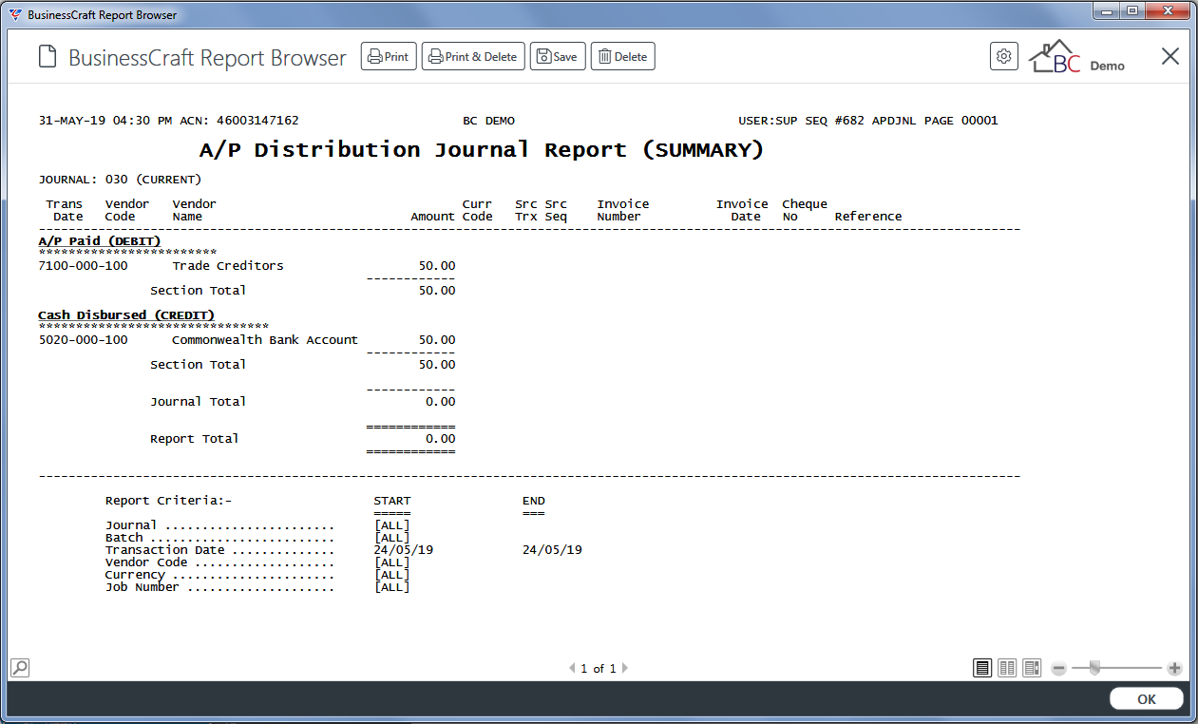Confirm with the OK button
1198x724 pixels.
1147,699
